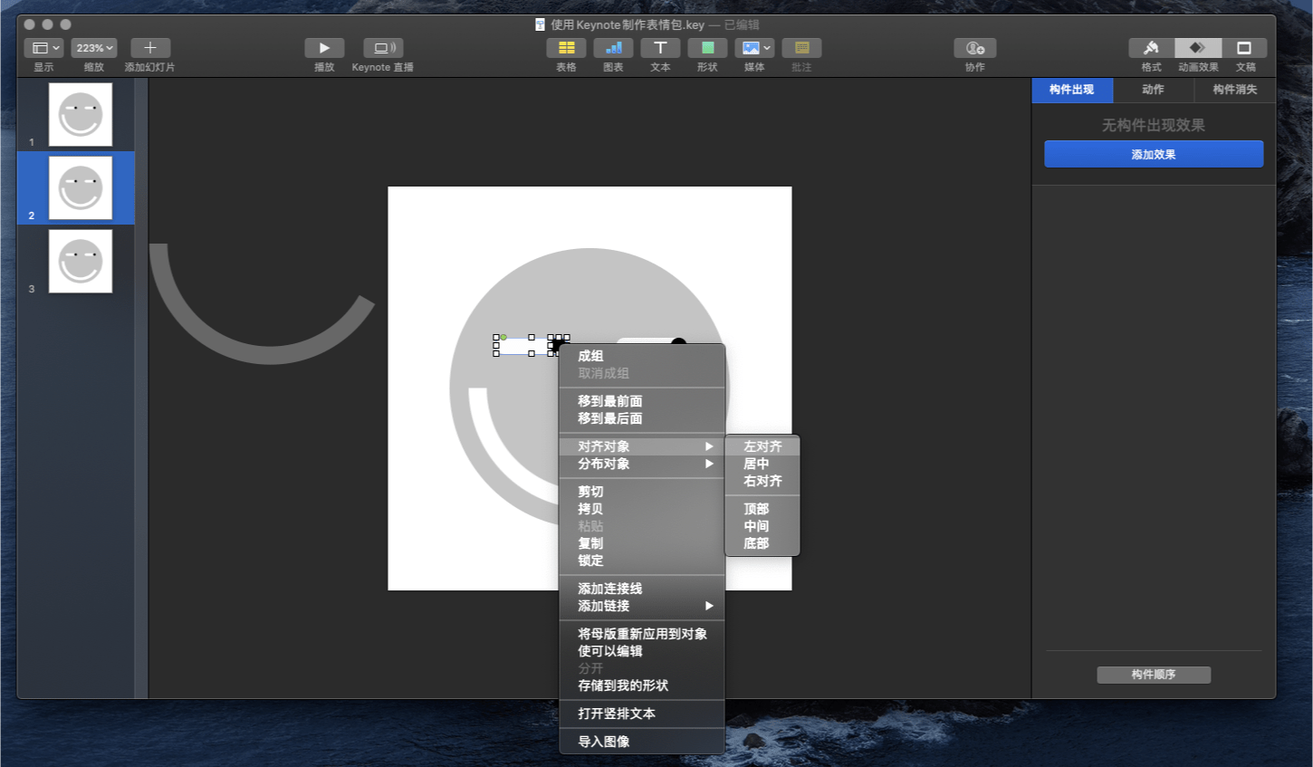
Task: Choose 左对齐 from the alignment submenu
Action: click(x=760, y=446)
